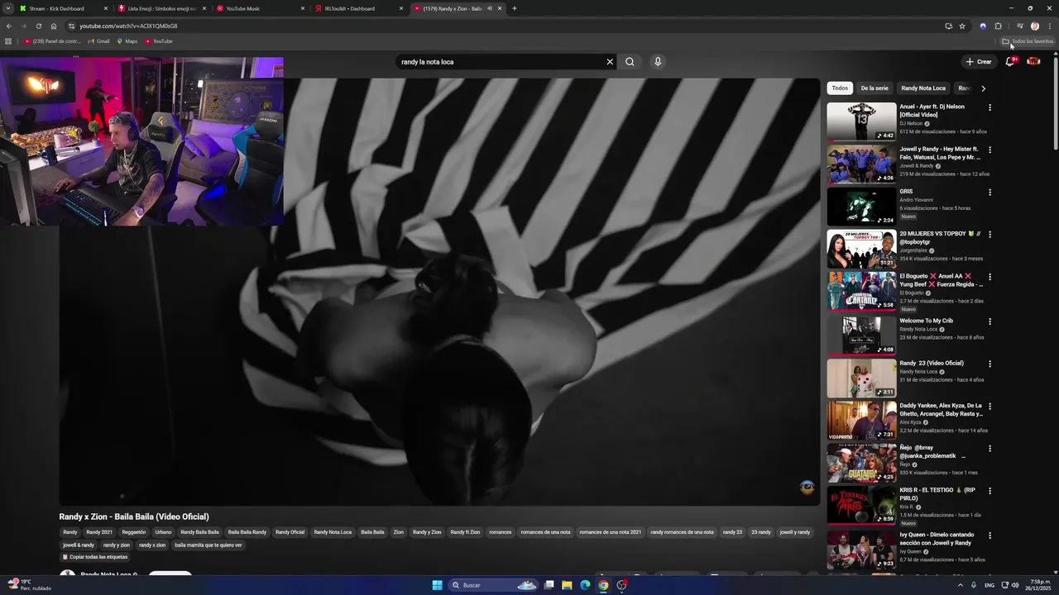
Task: Select the Randy Nota Loca filter chip
Action: point(923,88)
